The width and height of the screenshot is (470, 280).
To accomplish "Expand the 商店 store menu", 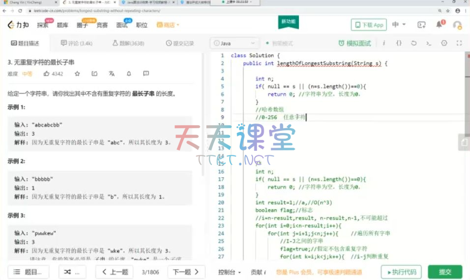I will 168,25.
